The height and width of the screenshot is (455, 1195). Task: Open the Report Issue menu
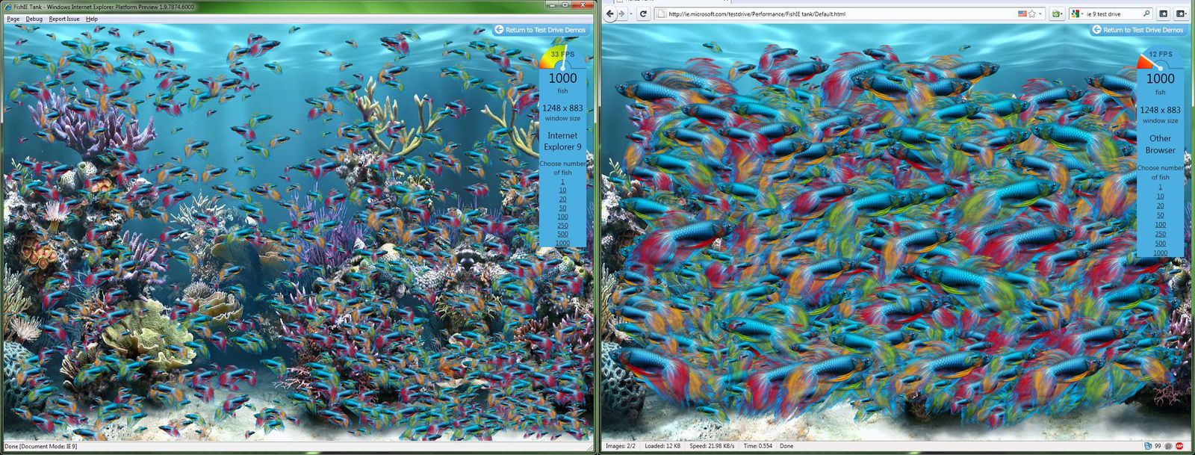point(64,19)
